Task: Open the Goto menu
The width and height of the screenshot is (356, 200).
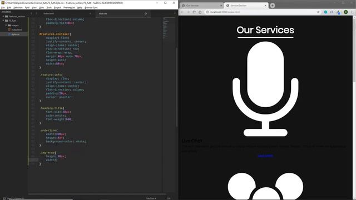Action: coord(42,7)
